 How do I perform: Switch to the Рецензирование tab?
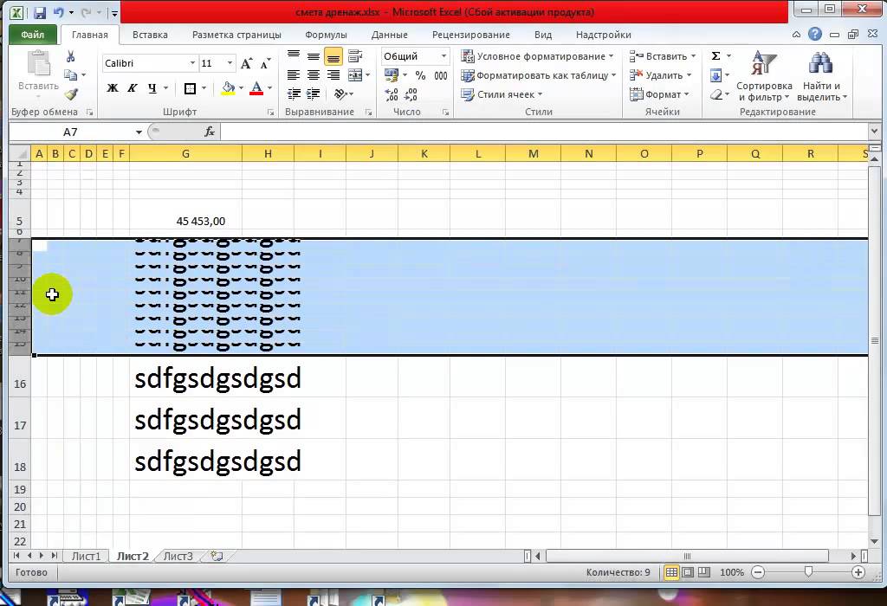[470, 35]
